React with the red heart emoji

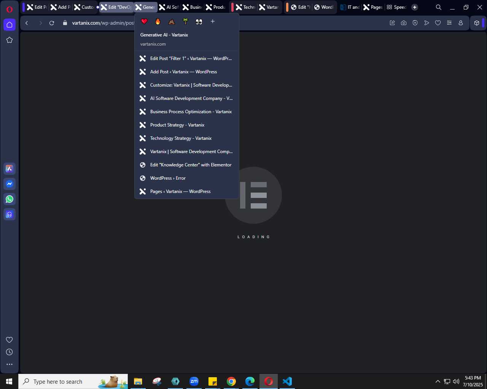(144, 22)
